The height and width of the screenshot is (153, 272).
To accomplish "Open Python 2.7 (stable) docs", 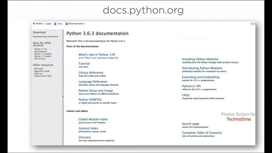I will pos(42,56).
